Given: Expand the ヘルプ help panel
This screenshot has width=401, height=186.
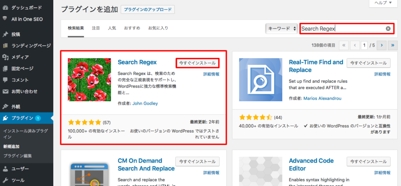Looking at the screenshot, I should 383,3.
